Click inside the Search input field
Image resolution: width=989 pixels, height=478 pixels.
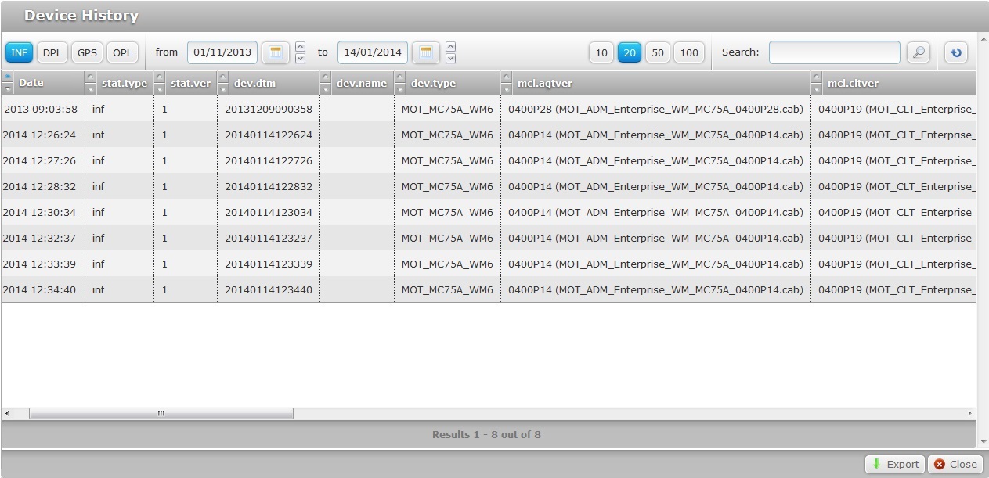pyautogui.click(x=833, y=52)
